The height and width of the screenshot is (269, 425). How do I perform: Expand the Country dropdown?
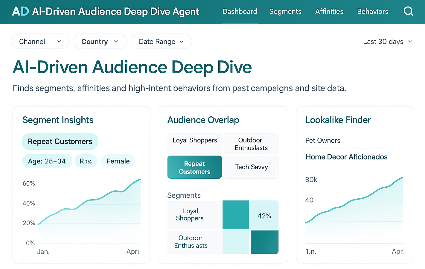point(100,41)
